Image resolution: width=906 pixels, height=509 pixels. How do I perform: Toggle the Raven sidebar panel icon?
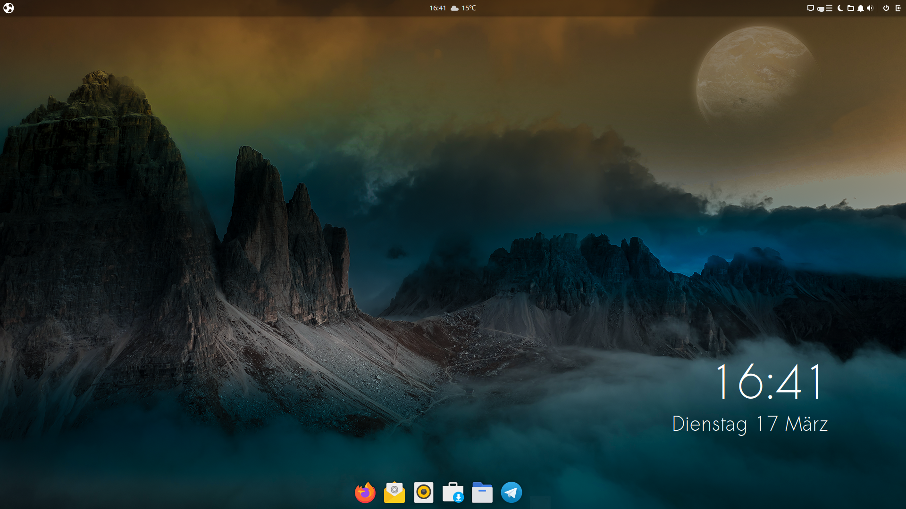(x=898, y=8)
